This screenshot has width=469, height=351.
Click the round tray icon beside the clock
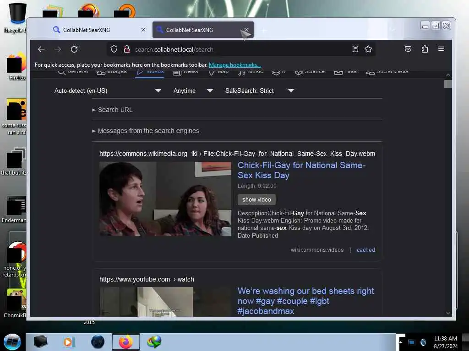(423, 342)
